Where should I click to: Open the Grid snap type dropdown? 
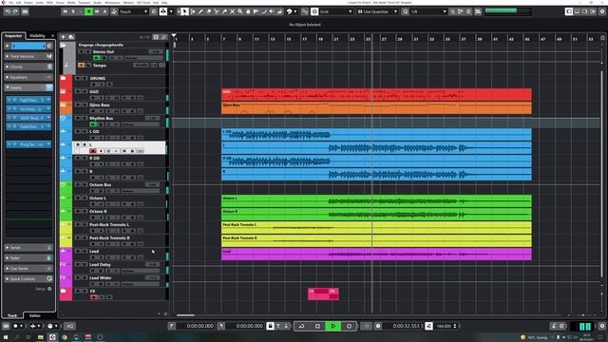(335, 11)
